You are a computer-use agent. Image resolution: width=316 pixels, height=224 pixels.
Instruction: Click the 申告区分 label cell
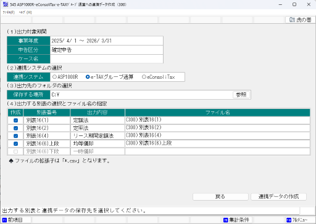28,50
